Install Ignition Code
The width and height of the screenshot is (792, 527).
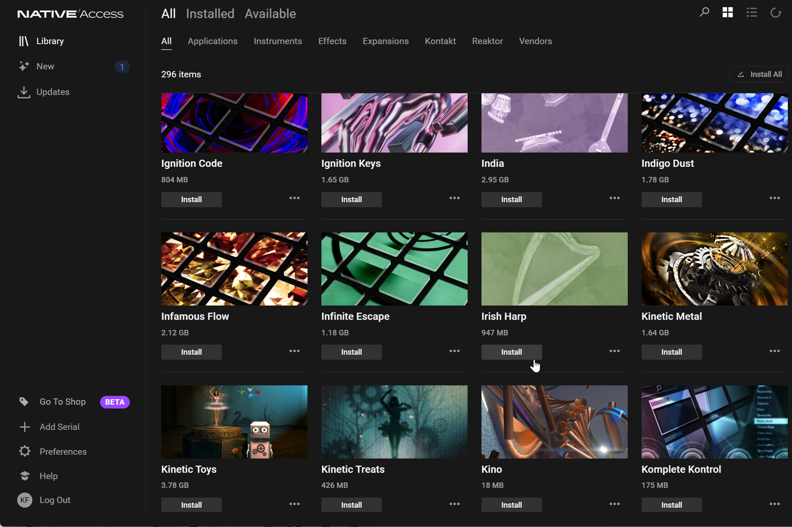[192, 200]
